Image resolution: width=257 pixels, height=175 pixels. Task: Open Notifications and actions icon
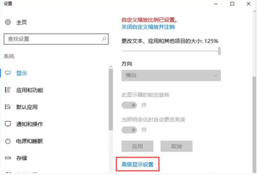(x=8, y=124)
